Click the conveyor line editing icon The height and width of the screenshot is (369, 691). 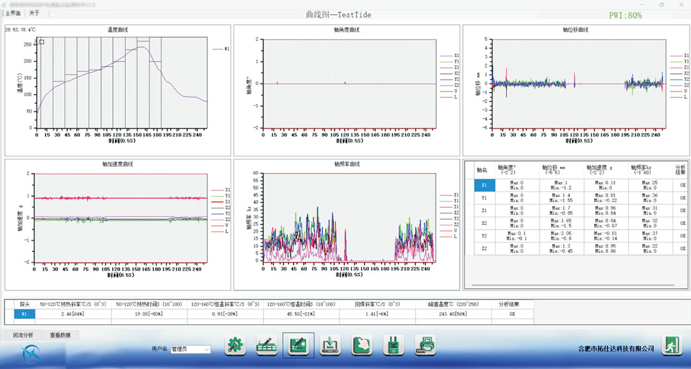point(267,345)
